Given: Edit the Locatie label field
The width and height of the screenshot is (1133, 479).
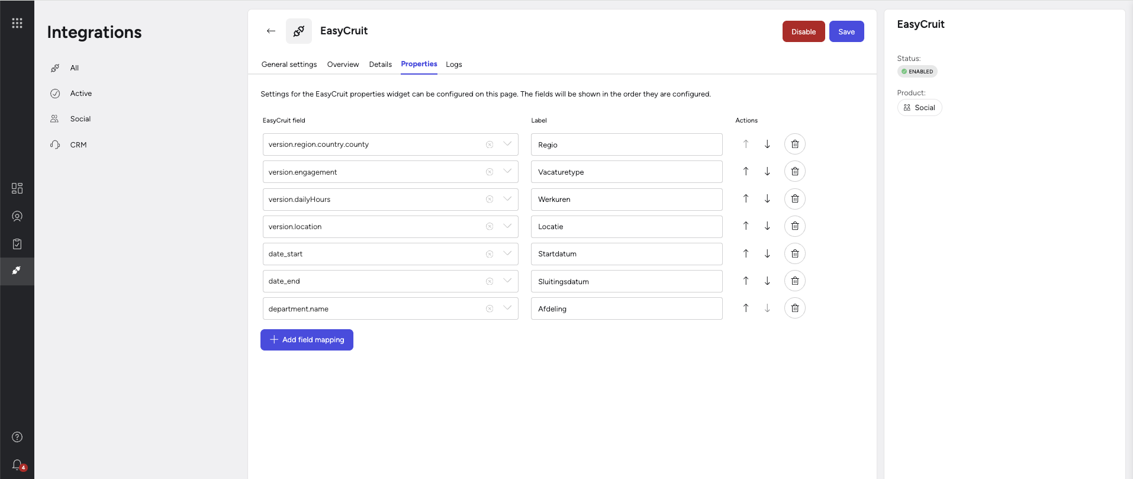Looking at the screenshot, I should (626, 227).
